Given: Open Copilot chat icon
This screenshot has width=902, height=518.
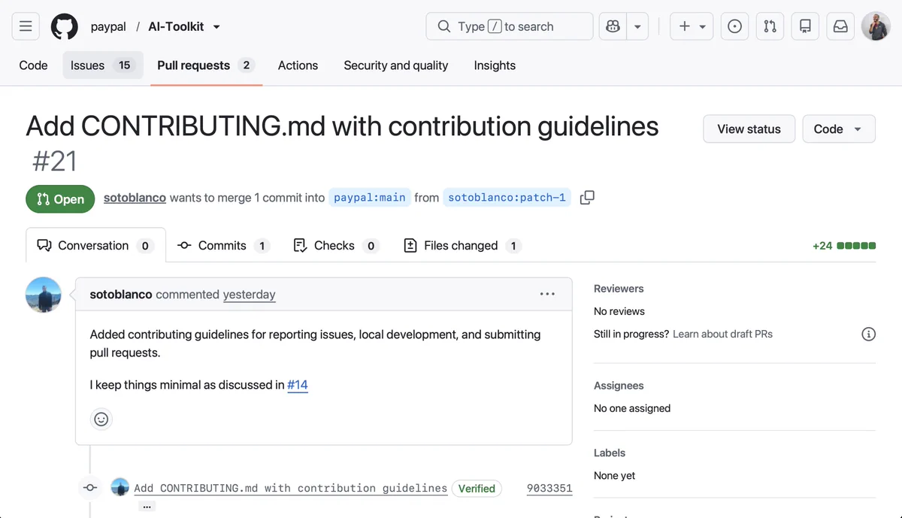Looking at the screenshot, I should tap(613, 26).
